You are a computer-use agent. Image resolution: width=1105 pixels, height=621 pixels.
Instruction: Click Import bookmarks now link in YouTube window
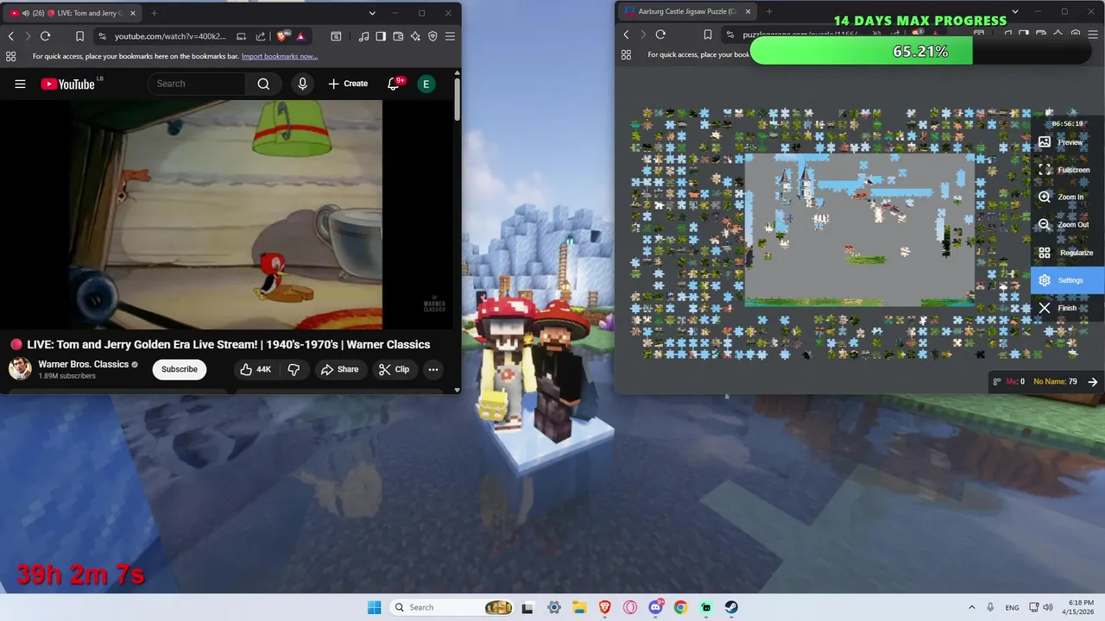[x=280, y=56]
